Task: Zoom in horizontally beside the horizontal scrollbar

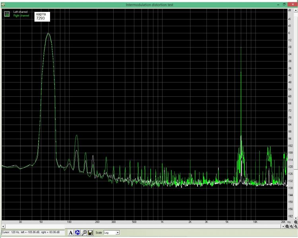Action: point(287,226)
